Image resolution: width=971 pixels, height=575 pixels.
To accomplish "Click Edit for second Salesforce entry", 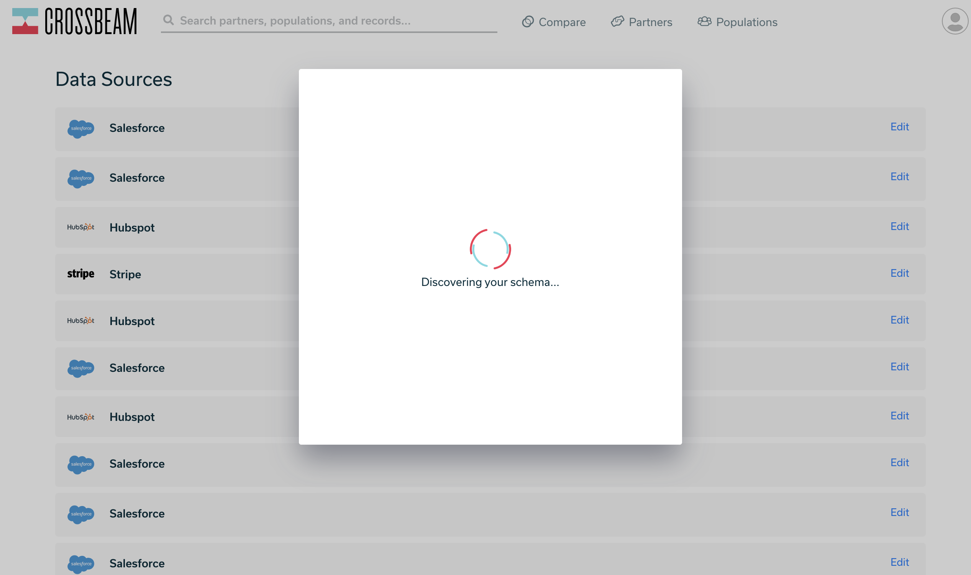I will click(x=900, y=177).
